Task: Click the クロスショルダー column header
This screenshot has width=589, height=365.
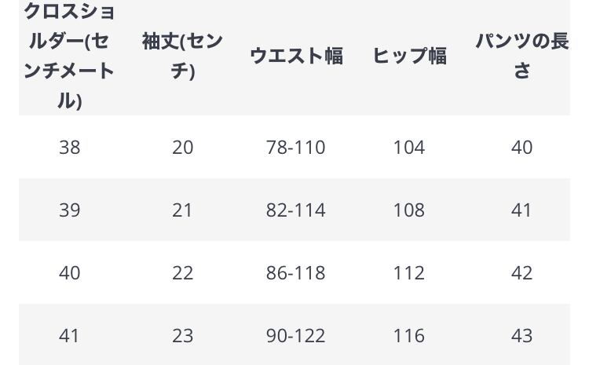Action: (69, 56)
